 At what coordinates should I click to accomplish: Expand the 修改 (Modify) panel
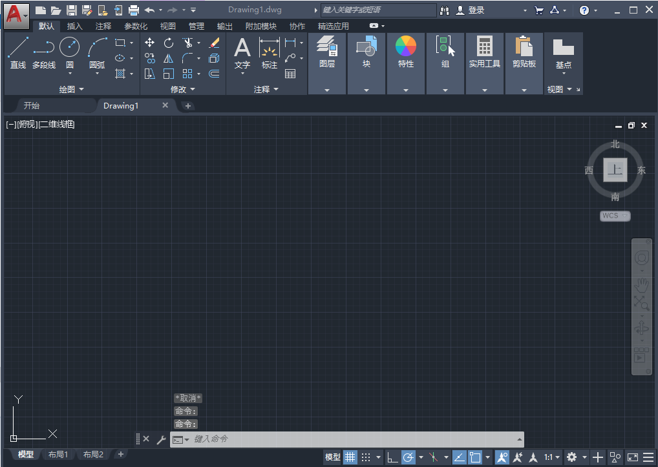pyautogui.click(x=182, y=88)
